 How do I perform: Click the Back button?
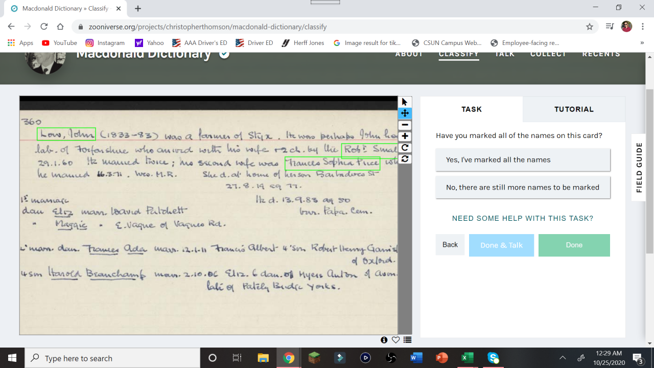tap(450, 245)
